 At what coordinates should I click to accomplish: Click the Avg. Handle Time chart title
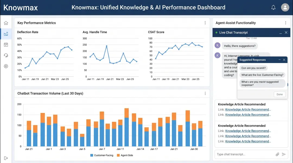click(x=95, y=32)
